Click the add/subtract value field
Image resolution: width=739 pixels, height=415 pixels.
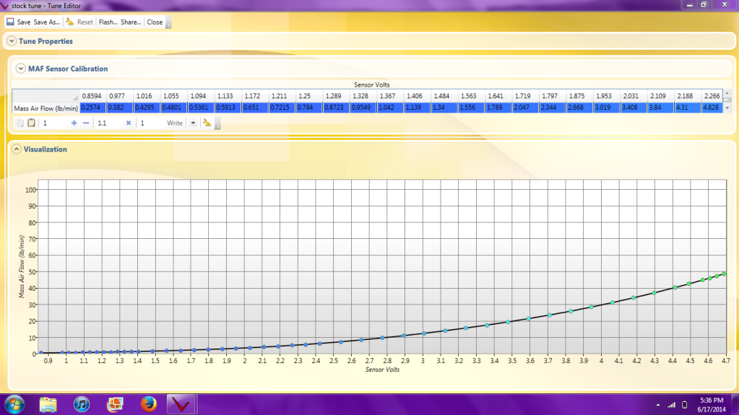55,123
